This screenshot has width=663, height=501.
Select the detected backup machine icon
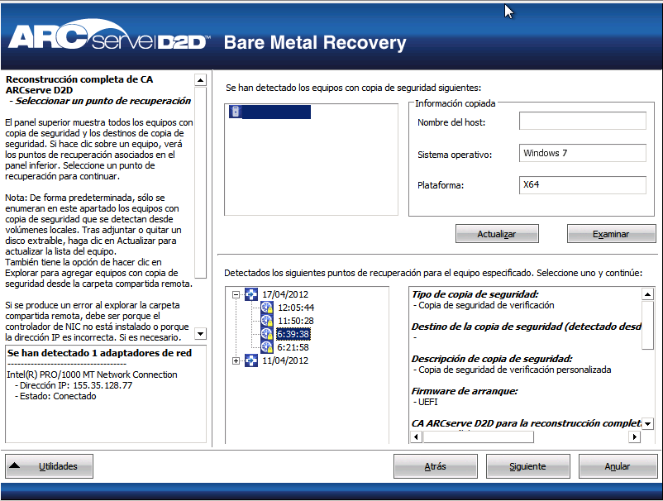(236, 112)
